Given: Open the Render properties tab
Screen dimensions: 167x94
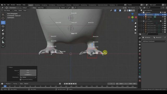Looking at the screenshot, I should pos(140,42).
